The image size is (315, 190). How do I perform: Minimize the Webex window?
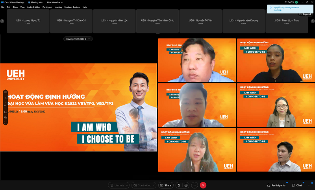[302, 2]
